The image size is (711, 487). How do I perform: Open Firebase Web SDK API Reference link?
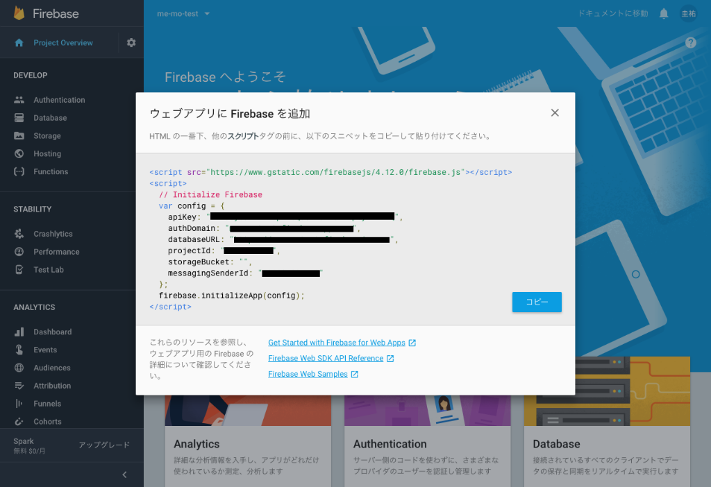tap(326, 359)
